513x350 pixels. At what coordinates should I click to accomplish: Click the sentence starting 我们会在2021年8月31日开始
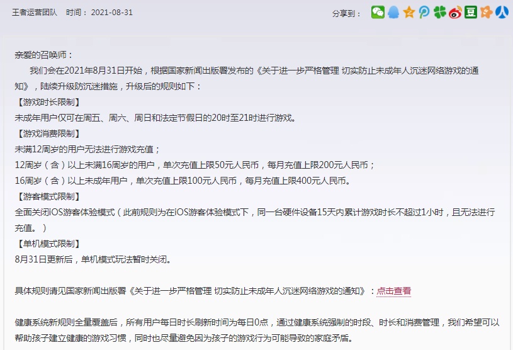pyautogui.click(x=254, y=71)
